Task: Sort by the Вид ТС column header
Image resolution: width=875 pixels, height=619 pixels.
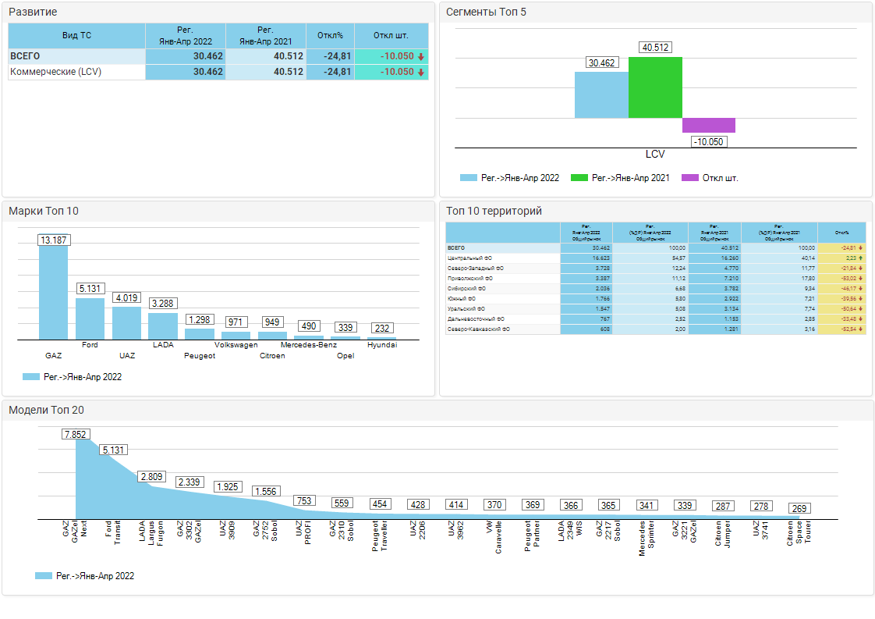Action: (x=76, y=36)
